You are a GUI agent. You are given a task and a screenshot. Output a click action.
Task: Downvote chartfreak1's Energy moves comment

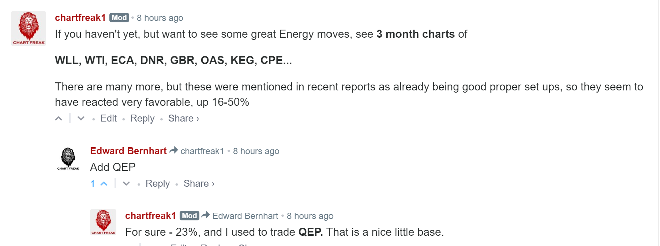pos(81,119)
